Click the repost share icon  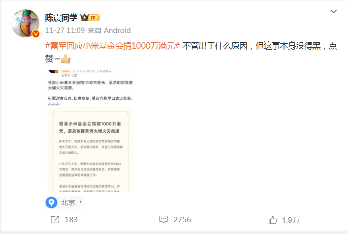point(55,220)
